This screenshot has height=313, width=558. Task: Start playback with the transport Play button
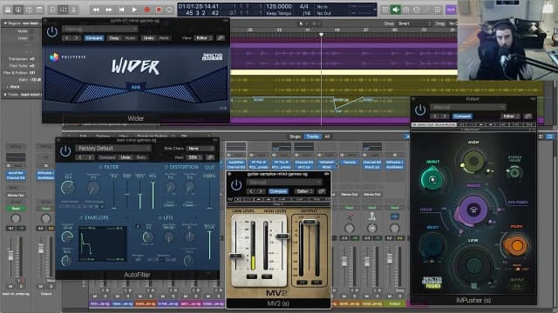[134, 10]
